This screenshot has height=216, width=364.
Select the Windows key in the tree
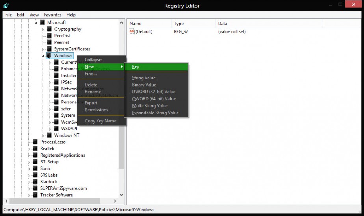pyautogui.click(x=63, y=55)
